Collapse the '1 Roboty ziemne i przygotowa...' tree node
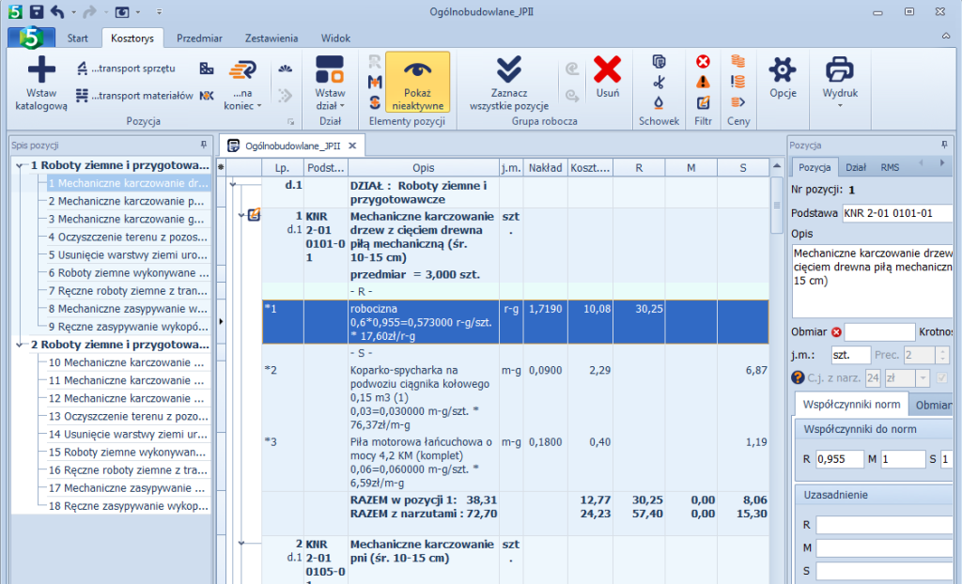This screenshot has width=962, height=584. (21, 165)
